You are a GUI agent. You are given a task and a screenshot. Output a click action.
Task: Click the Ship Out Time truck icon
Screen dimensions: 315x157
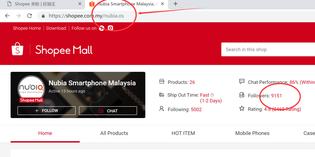coord(162,95)
